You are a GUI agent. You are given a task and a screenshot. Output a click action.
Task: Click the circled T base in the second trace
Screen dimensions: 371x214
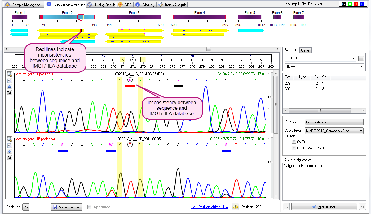130,144
